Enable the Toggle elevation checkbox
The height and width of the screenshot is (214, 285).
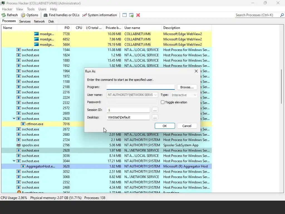click(163, 102)
